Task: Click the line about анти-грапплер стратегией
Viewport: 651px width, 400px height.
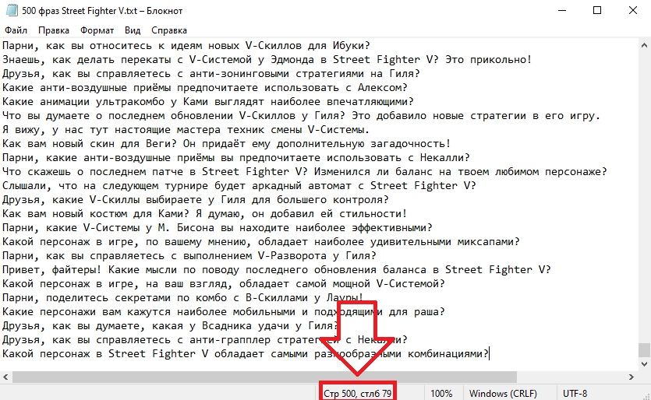Action: [x=205, y=340]
